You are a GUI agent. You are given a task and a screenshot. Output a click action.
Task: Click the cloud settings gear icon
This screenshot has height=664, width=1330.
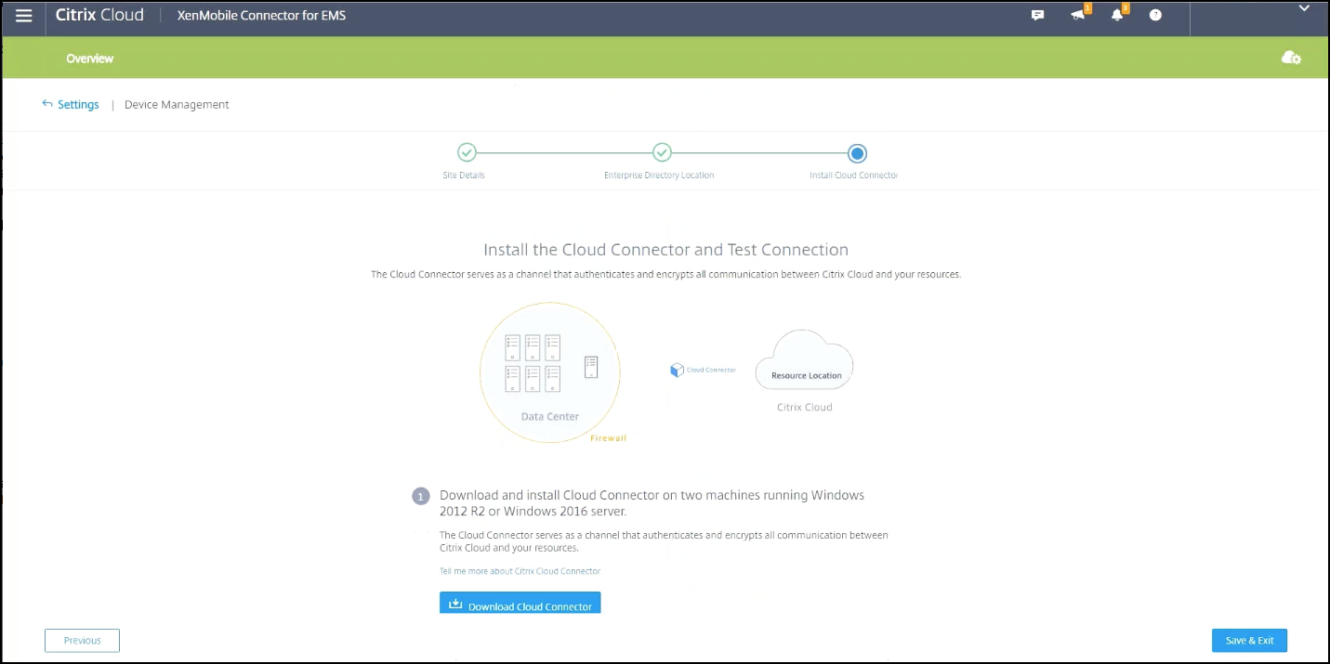click(x=1291, y=58)
